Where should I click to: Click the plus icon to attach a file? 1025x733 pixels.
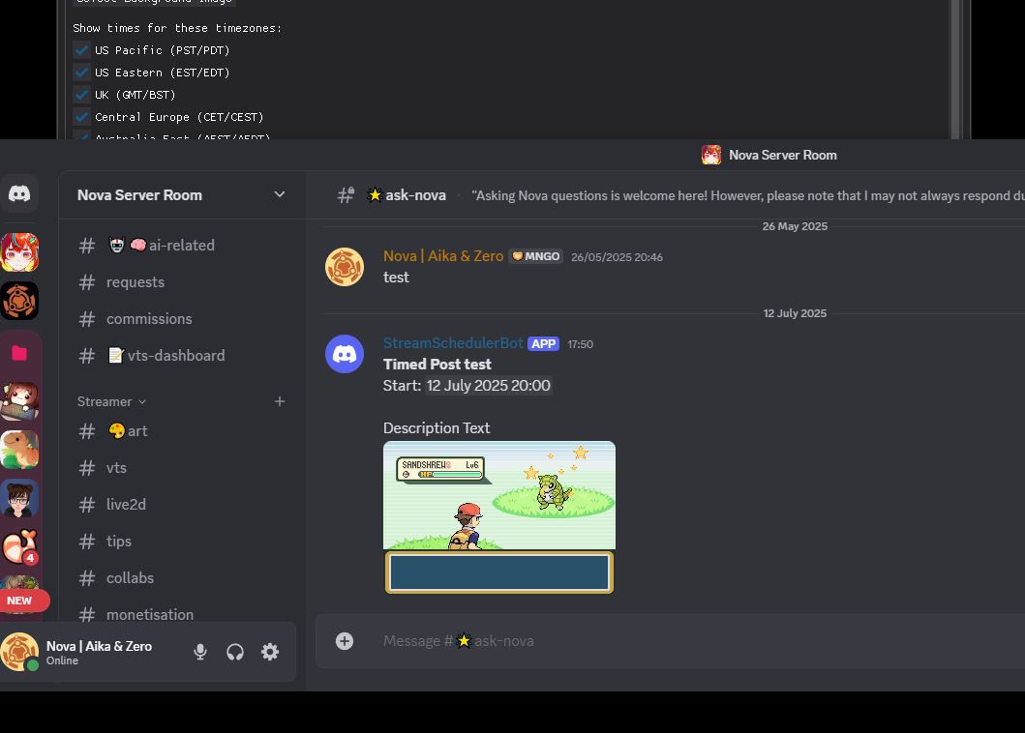coord(345,641)
